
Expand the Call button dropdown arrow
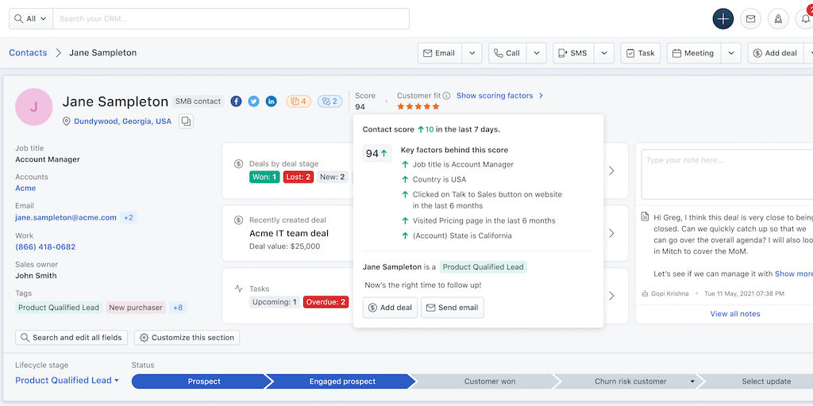[536, 53]
